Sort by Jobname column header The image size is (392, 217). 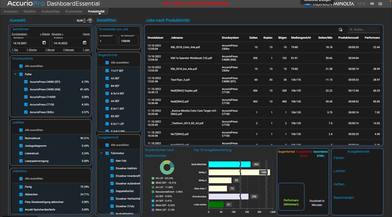pyautogui.click(x=177, y=38)
